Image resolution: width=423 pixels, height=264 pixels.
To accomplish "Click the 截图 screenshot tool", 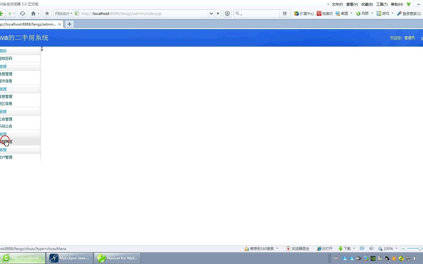I will 342,13.
